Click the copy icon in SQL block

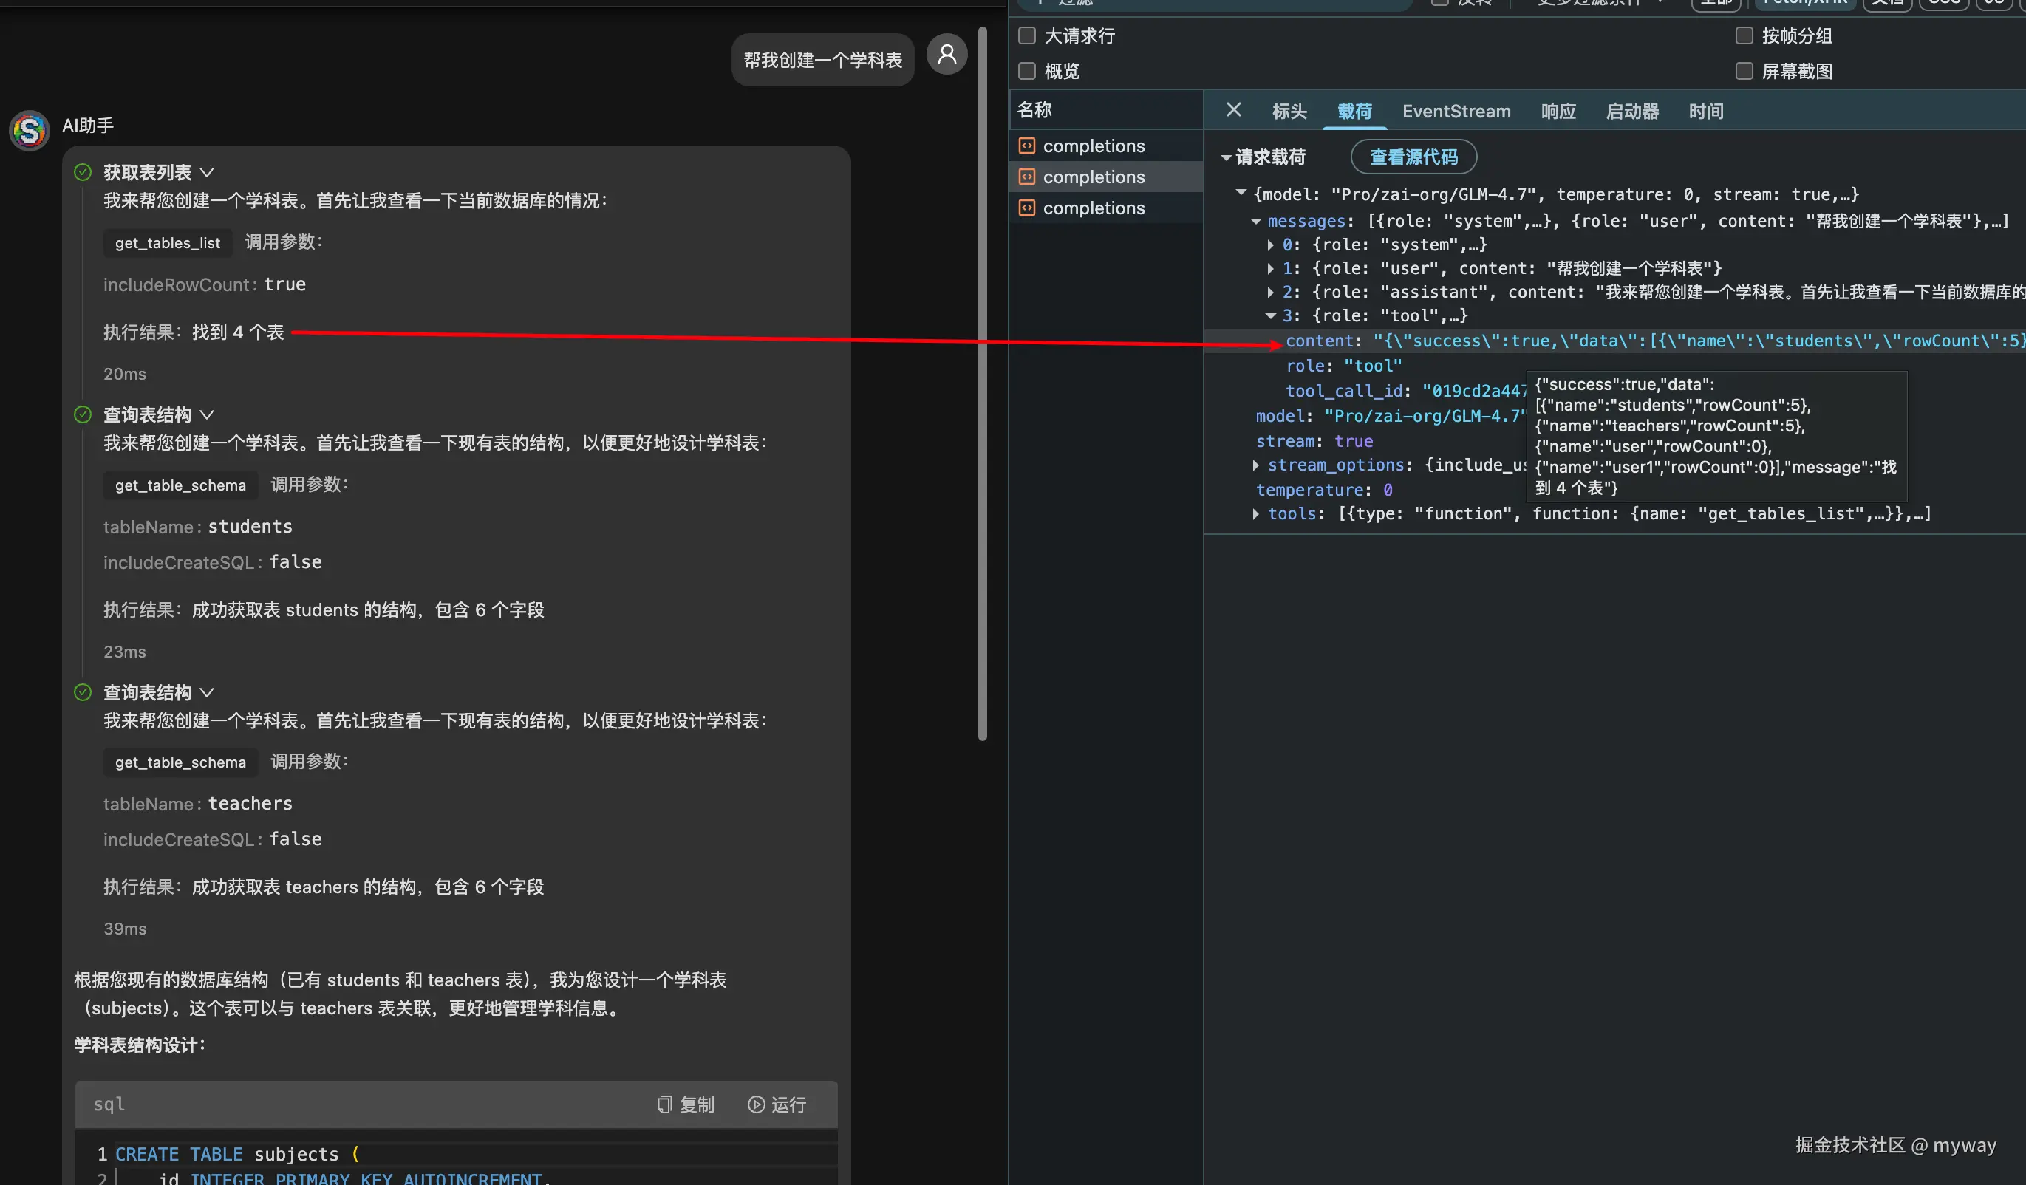point(664,1104)
